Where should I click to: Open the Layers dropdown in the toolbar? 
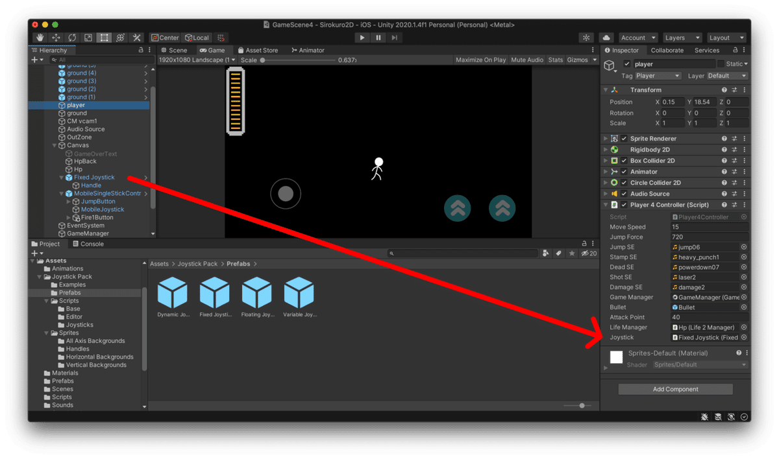(x=682, y=38)
